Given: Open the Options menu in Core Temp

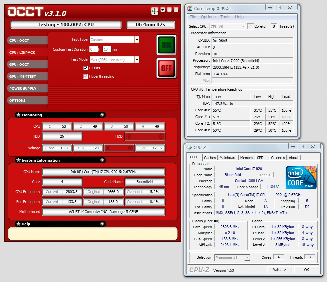Looking at the screenshot, I should coord(208,17).
